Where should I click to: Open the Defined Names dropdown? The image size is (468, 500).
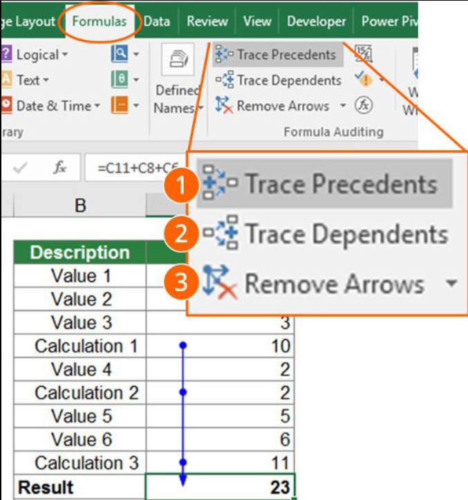(x=178, y=100)
